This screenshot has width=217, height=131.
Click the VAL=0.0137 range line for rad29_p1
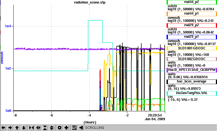click(192, 44)
